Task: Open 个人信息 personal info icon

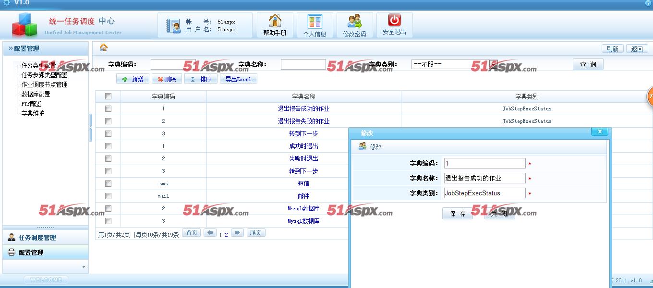Action: [314, 25]
